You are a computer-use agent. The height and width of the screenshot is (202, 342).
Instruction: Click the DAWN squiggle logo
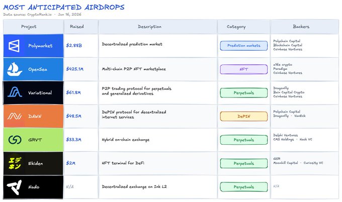pos(15,116)
